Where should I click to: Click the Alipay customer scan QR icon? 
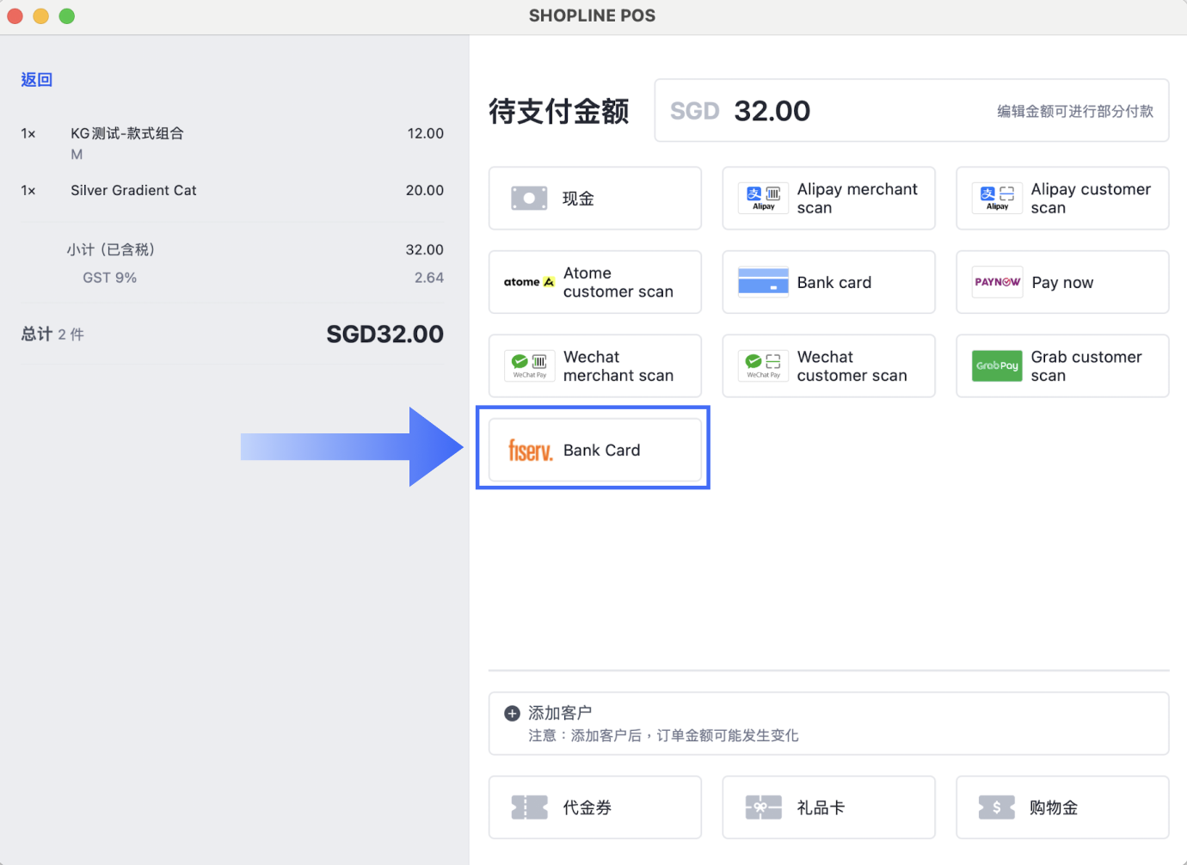click(x=998, y=199)
